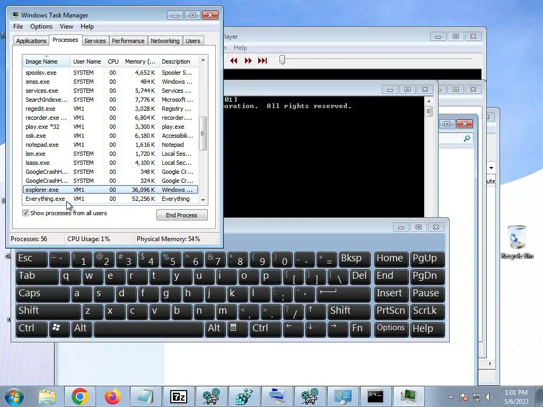Switch to the Applications tab
Image resolution: width=543 pixels, height=407 pixels.
pos(31,41)
